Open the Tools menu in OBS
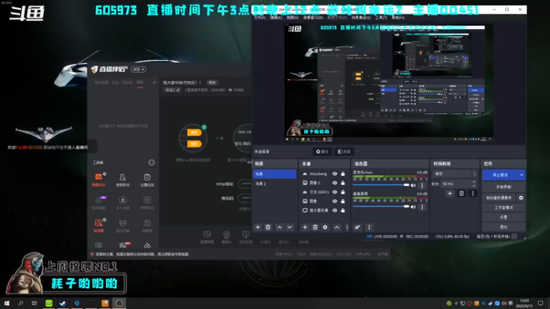The height and width of the screenshot is (309, 550). pos(381,18)
